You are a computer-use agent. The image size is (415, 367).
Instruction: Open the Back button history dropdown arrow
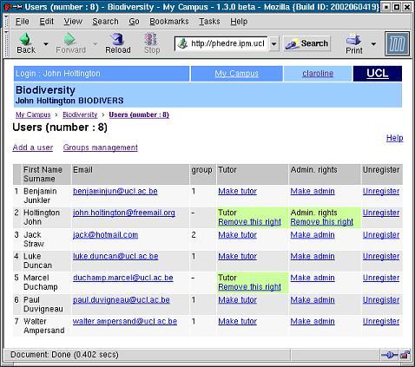coord(46,44)
